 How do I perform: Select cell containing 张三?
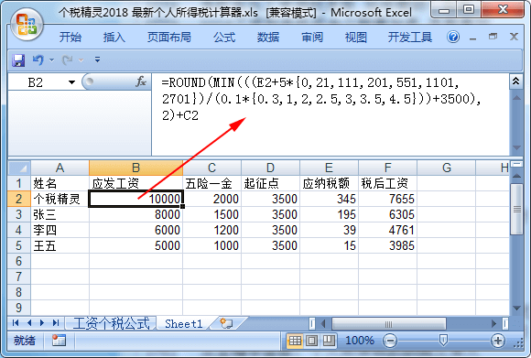[60, 214]
